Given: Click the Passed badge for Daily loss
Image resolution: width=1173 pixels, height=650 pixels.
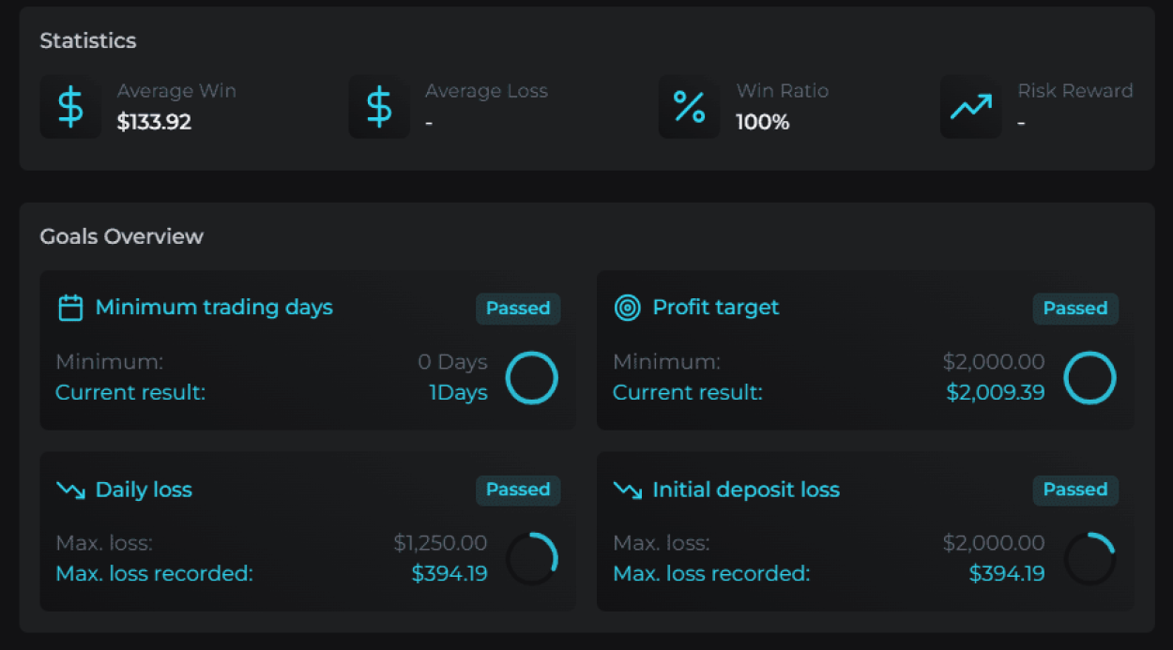Looking at the screenshot, I should (x=518, y=490).
